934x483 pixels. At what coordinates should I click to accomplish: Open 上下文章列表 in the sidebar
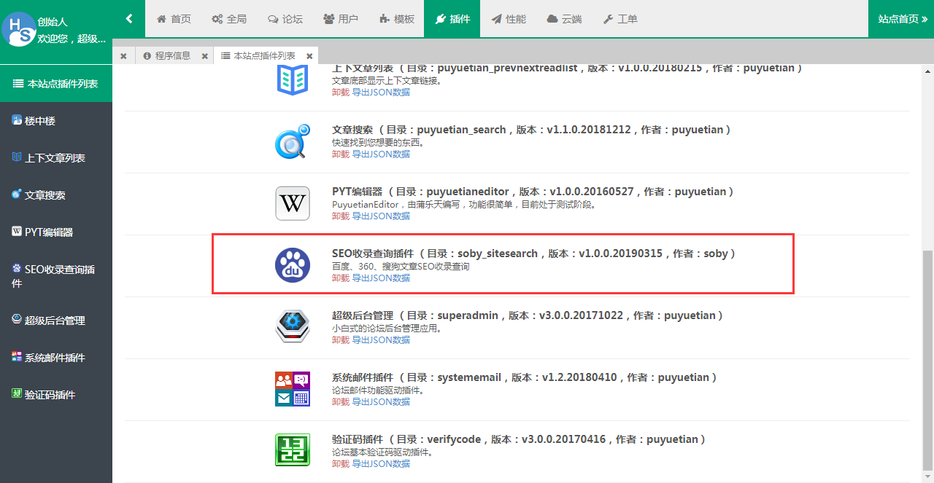[56, 158]
